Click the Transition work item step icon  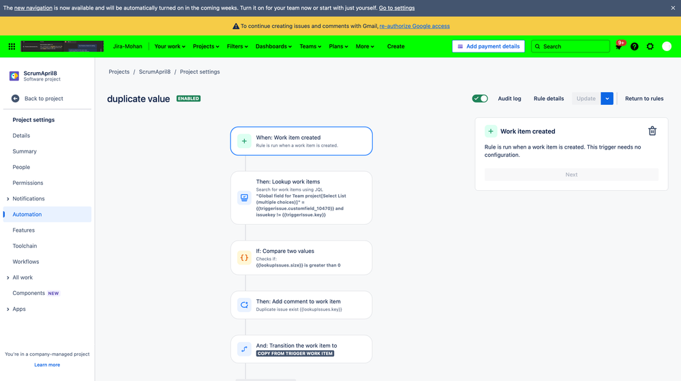244,349
